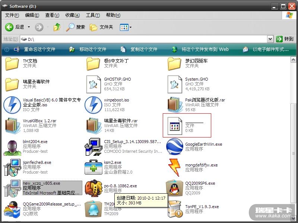
Task: Select the System.GHO file icon
Action: tap(174, 84)
